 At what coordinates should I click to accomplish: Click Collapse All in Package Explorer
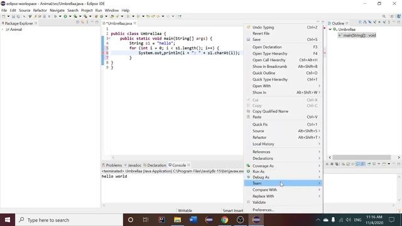tap(78, 23)
